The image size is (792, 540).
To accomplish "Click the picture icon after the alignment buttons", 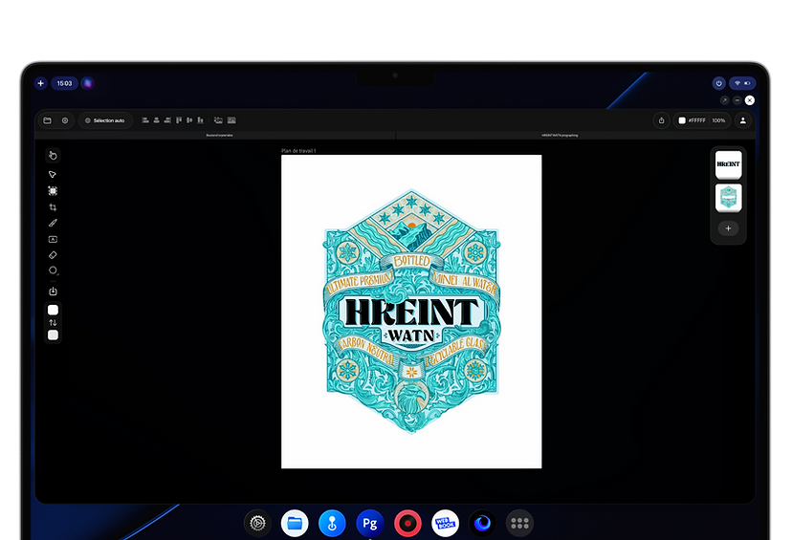I will pos(231,120).
